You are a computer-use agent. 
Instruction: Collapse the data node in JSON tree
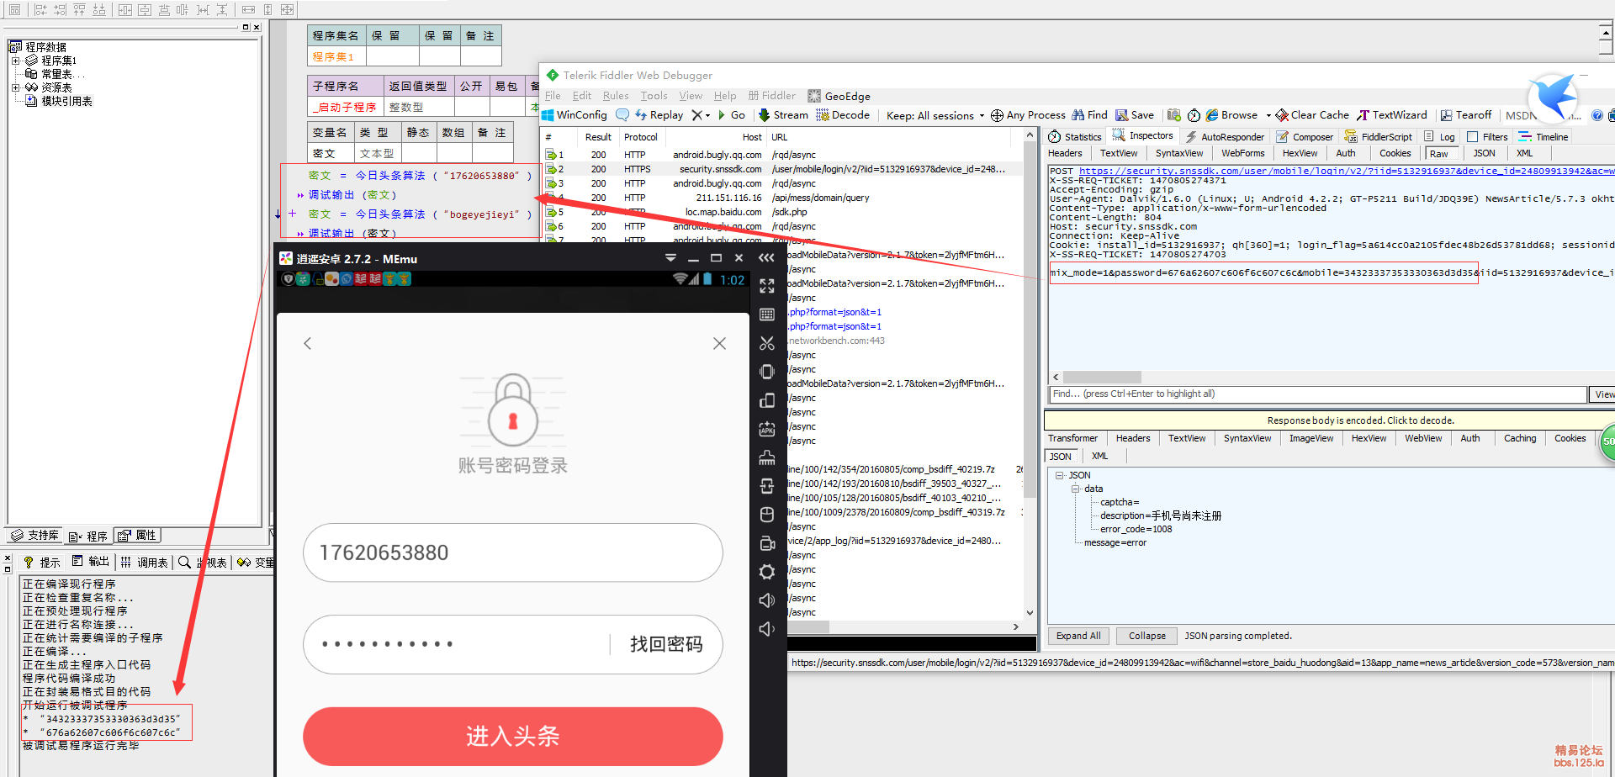point(1075,489)
